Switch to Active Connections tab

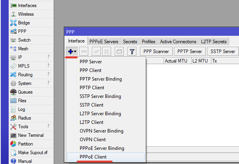pyautogui.click(x=178, y=42)
